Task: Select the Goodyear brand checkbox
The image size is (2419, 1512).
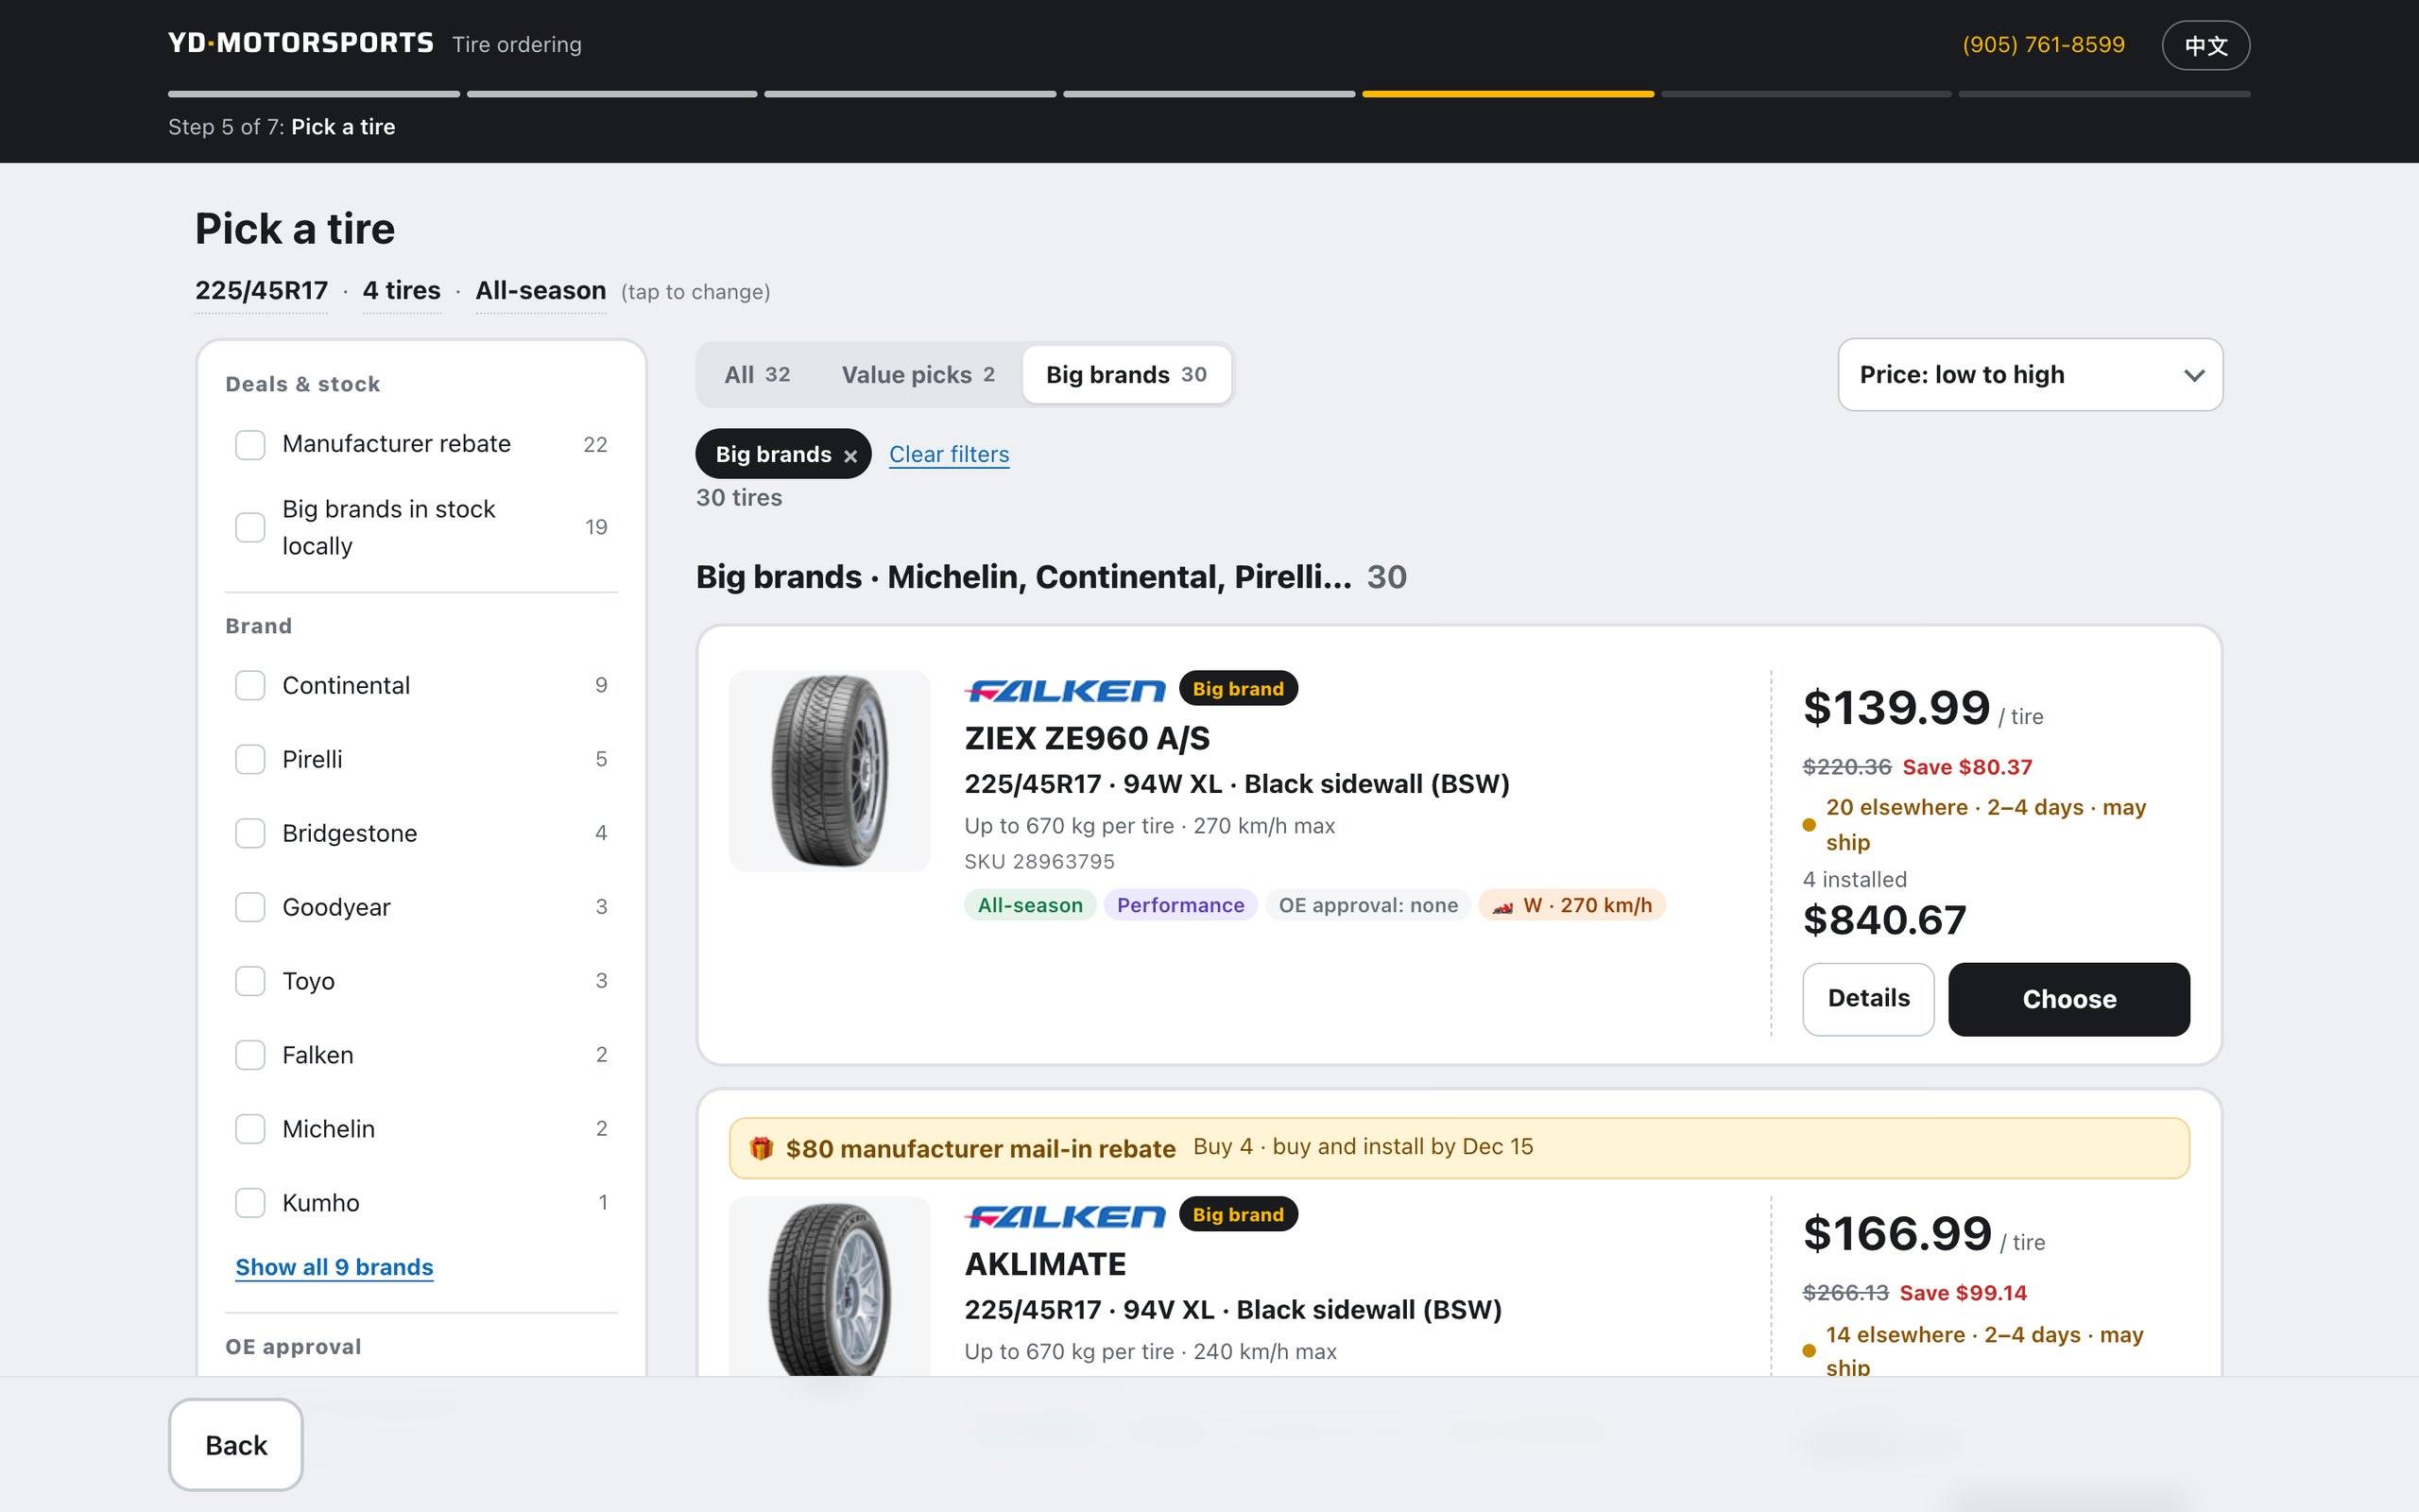Action: pos(249,908)
